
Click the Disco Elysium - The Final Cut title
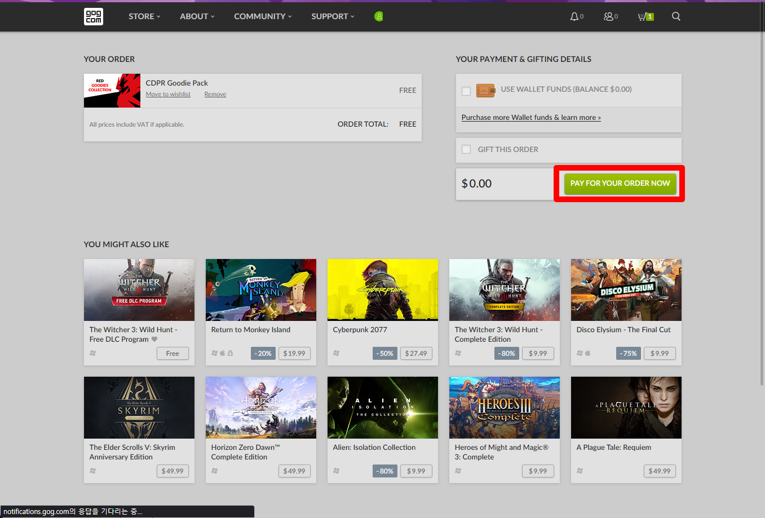624,330
